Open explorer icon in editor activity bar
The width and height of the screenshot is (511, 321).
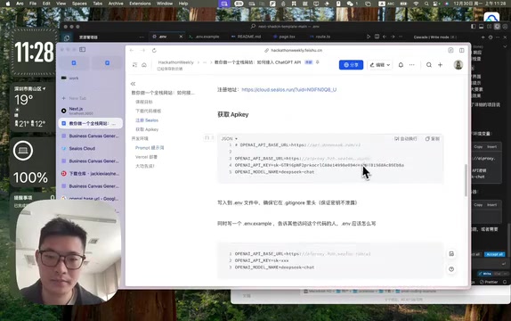(67, 37)
